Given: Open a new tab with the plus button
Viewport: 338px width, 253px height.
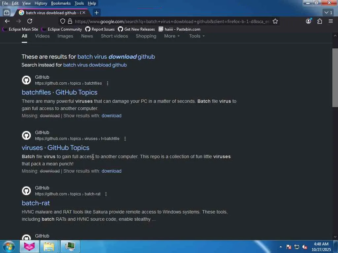Looking at the screenshot, I should 97,13.
